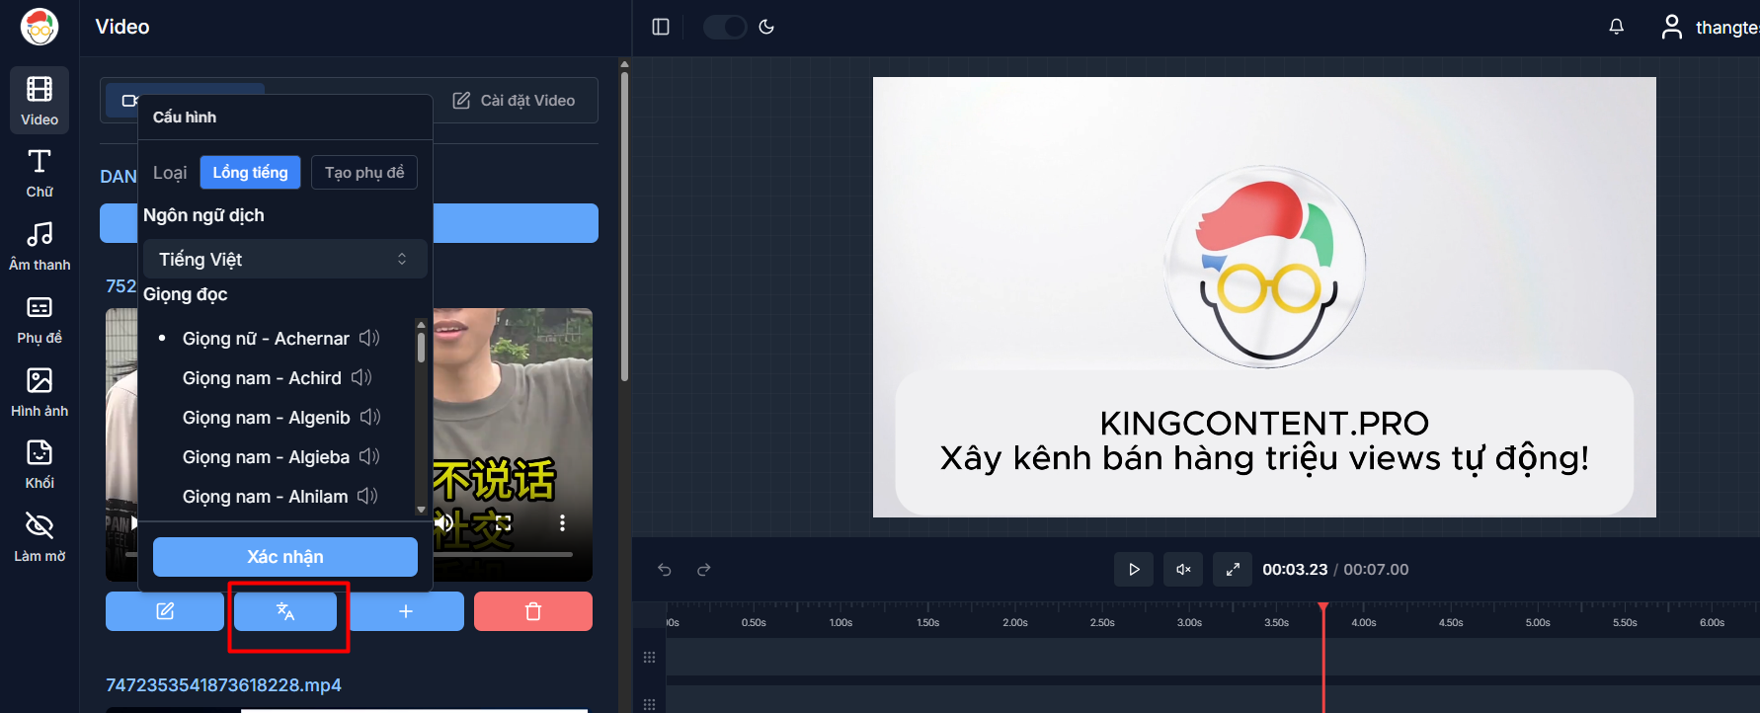The width and height of the screenshot is (1760, 713).
Task: Open the Khối block panel
Action: [40, 465]
